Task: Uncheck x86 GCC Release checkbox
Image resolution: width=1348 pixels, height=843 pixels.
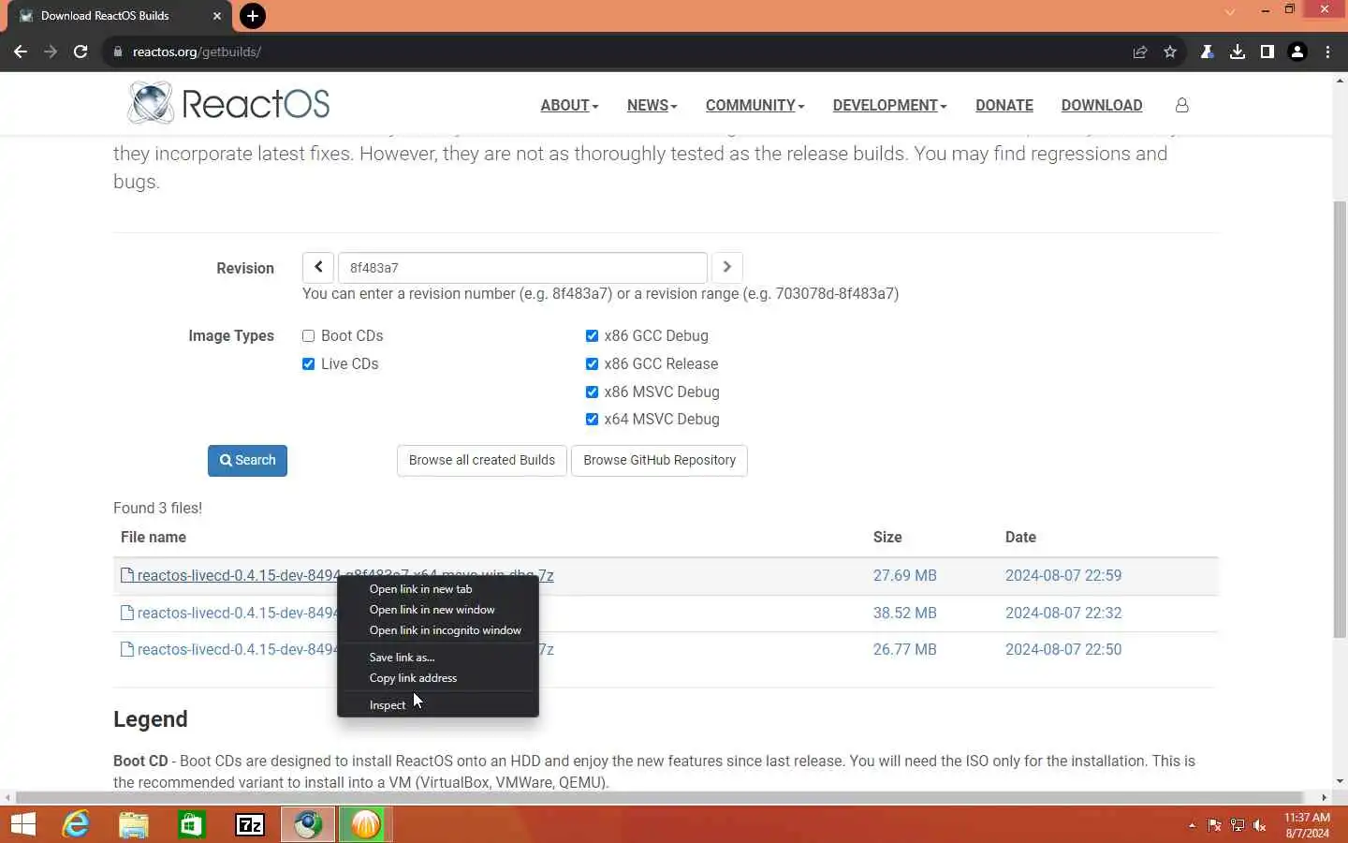Action: (x=592, y=363)
